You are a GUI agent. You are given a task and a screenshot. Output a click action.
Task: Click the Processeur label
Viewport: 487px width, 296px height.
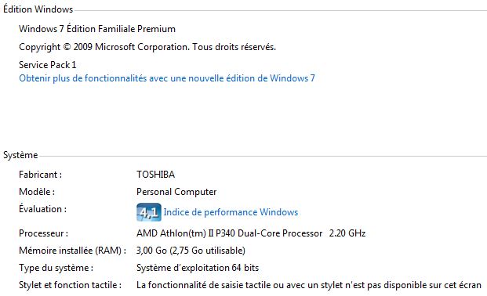(x=43, y=233)
